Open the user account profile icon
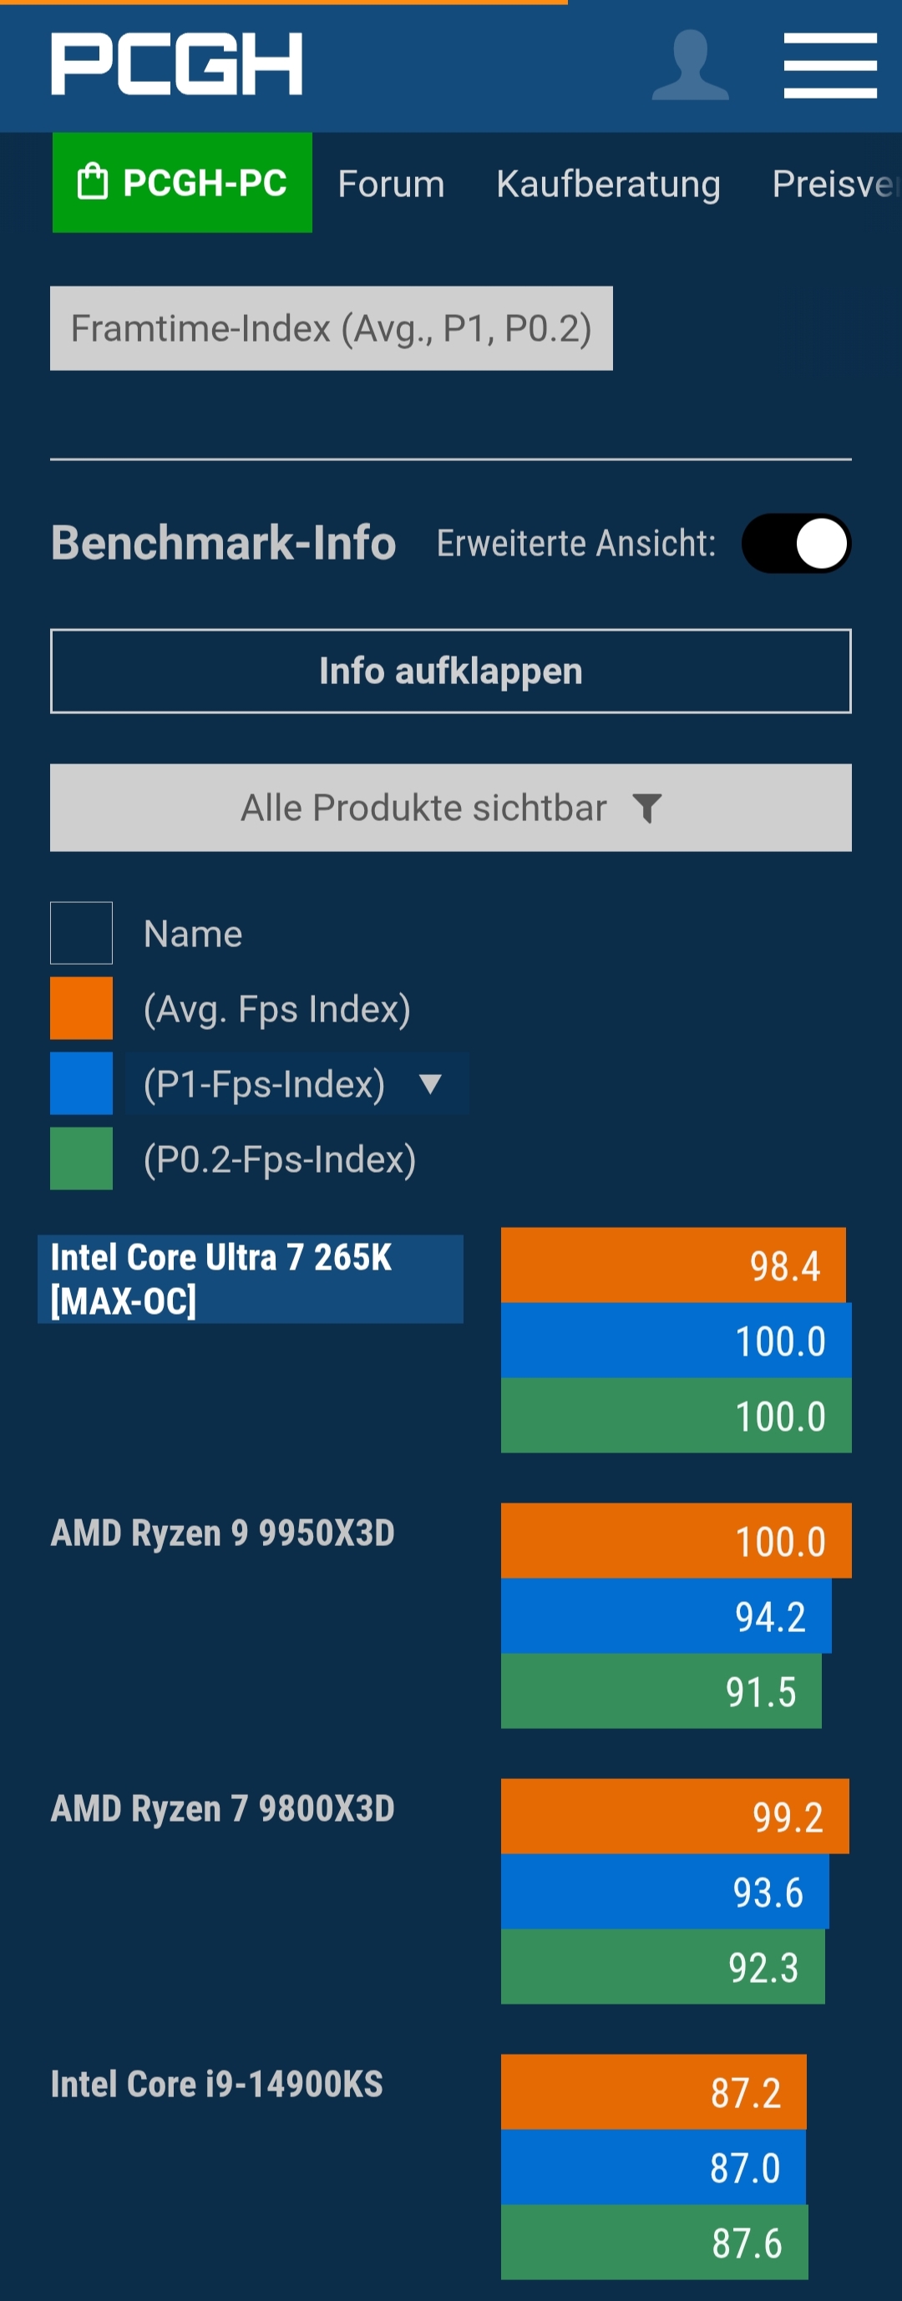 point(690,64)
